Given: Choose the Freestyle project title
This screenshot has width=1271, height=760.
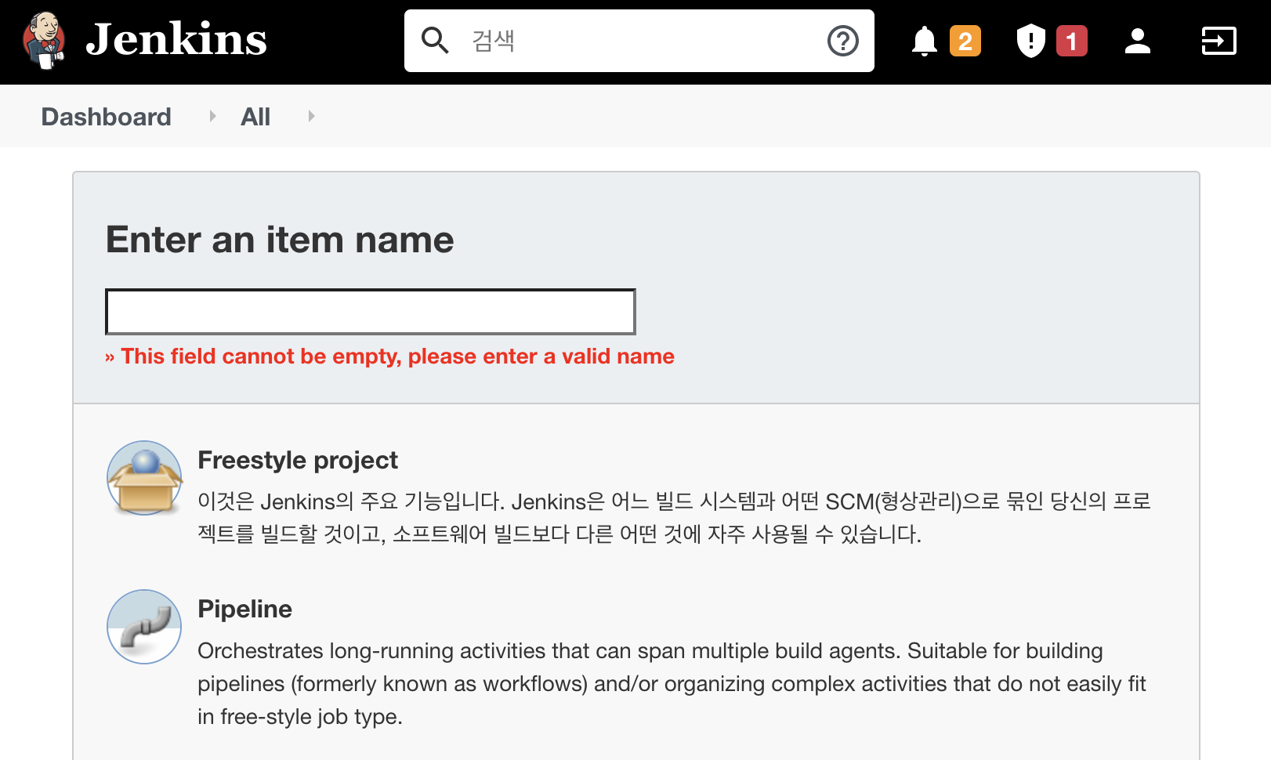Looking at the screenshot, I should tap(298, 460).
